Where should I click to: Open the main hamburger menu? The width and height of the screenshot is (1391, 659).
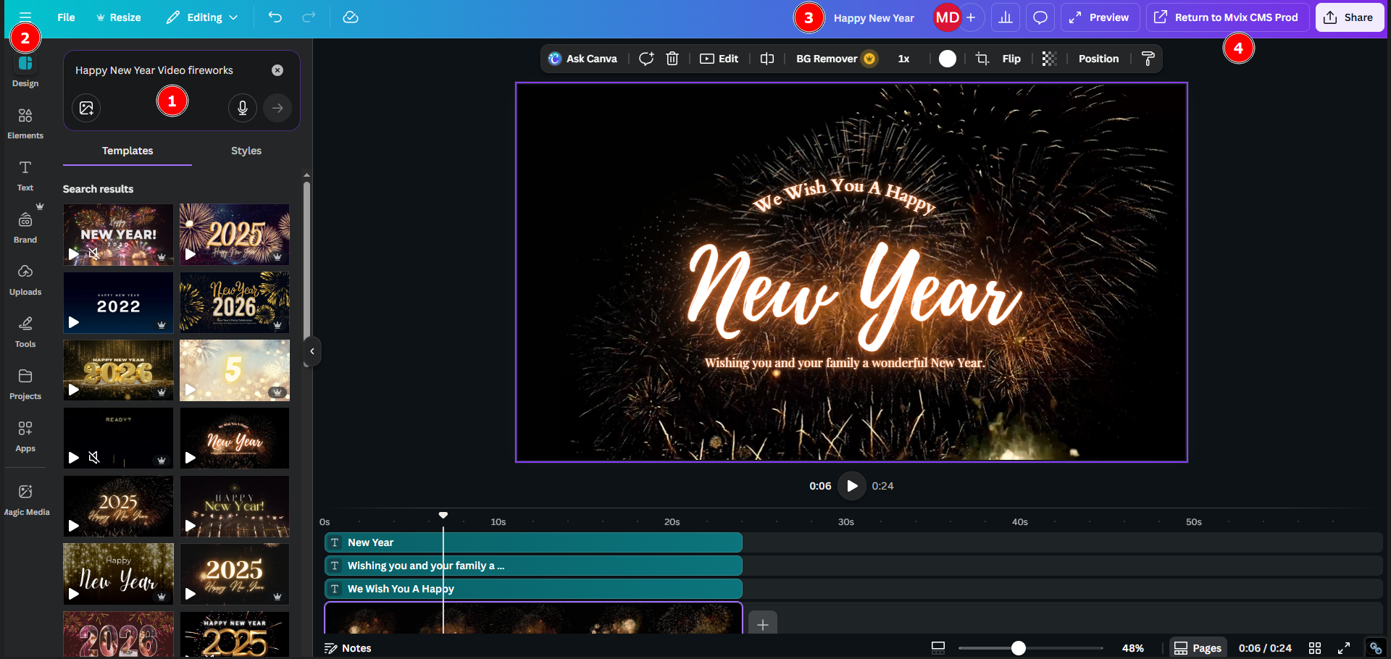point(25,16)
